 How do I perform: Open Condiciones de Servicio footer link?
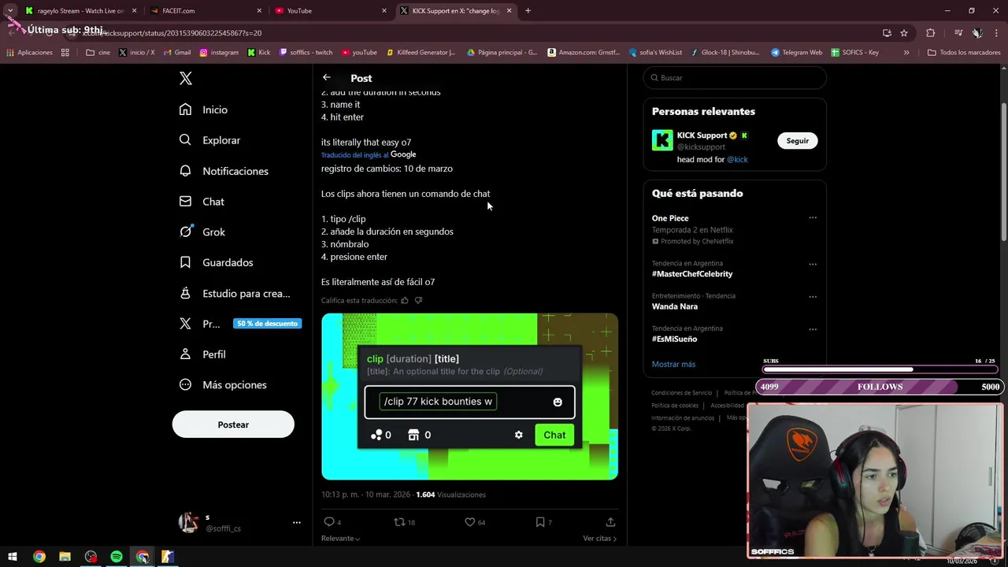[681, 393]
